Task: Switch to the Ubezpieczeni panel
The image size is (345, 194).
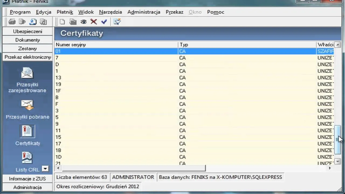Action: [x=27, y=31]
